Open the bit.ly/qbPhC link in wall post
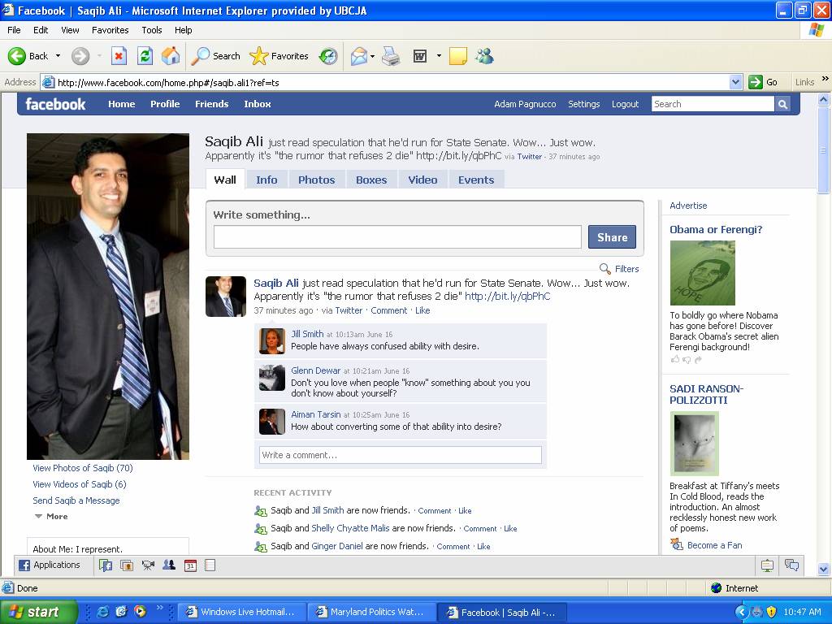Image resolution: width=832 pixels, height=624 pixels. (x=507, y=296)
